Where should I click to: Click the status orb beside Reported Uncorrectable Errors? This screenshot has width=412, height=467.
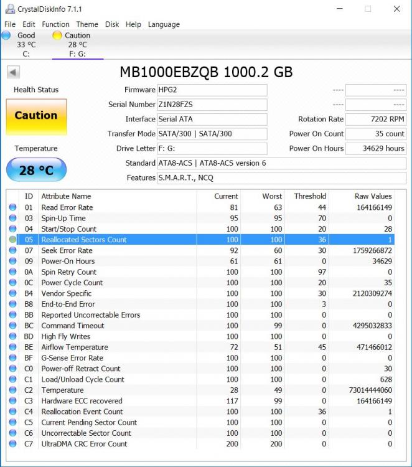coord(13,315)
